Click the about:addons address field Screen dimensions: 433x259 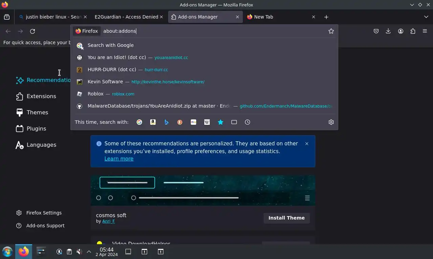213,31
